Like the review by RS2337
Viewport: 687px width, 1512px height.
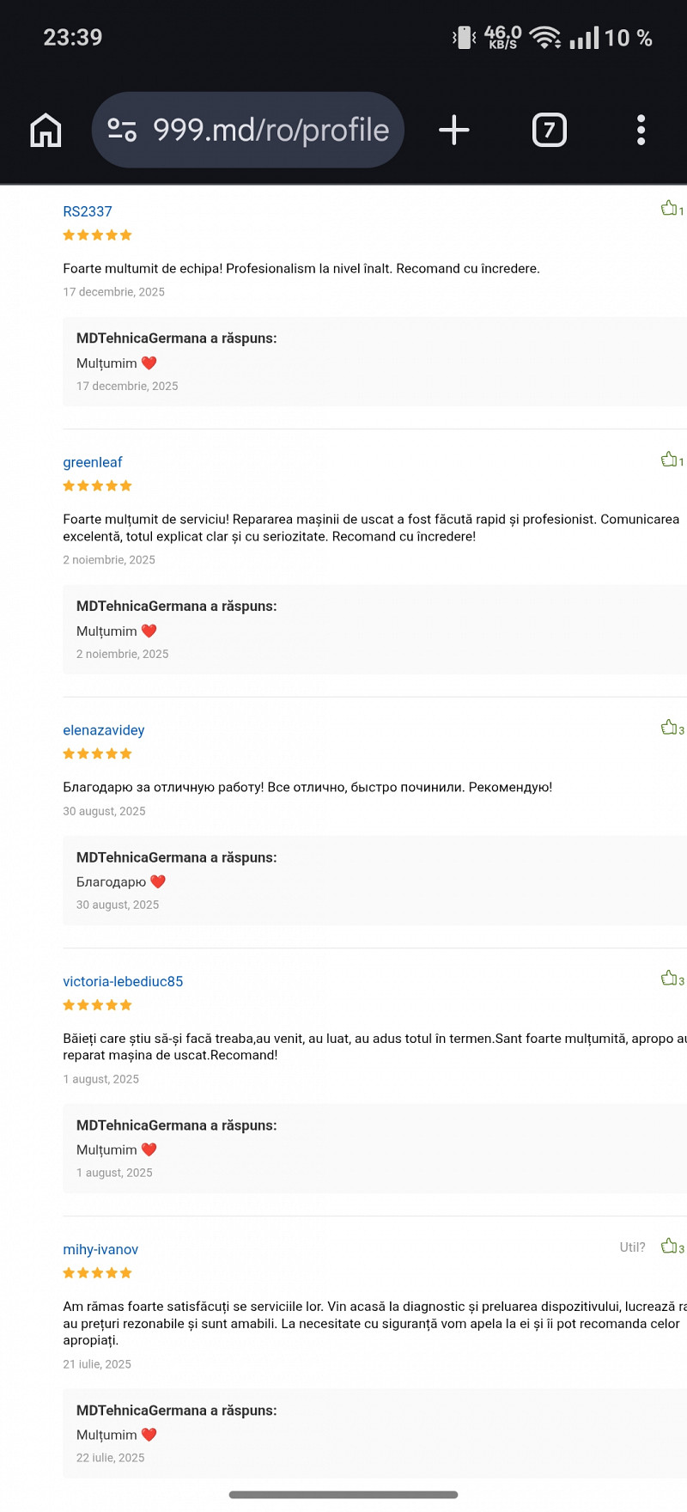pyautogui.click(x=669, y=209)
